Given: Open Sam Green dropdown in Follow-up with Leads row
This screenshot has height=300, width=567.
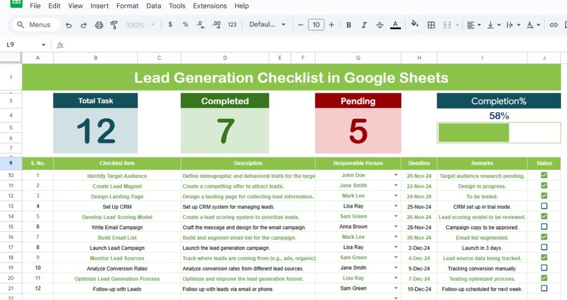Looking at the screenshot, I should [x=396, y=288].
